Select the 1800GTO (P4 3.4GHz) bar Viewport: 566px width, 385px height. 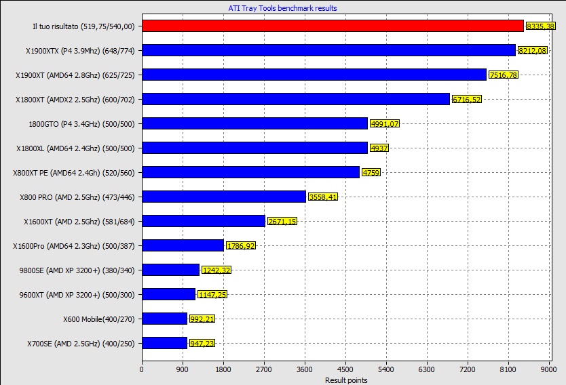coord(254,123)
